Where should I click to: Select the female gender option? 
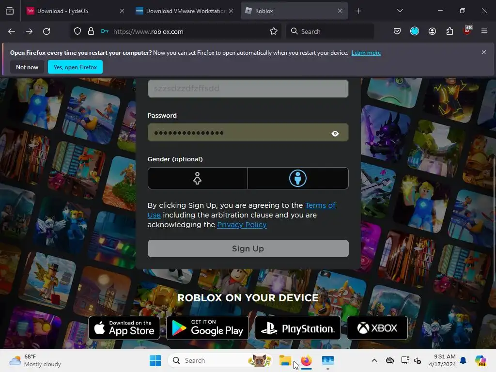[x=198, y=178]
